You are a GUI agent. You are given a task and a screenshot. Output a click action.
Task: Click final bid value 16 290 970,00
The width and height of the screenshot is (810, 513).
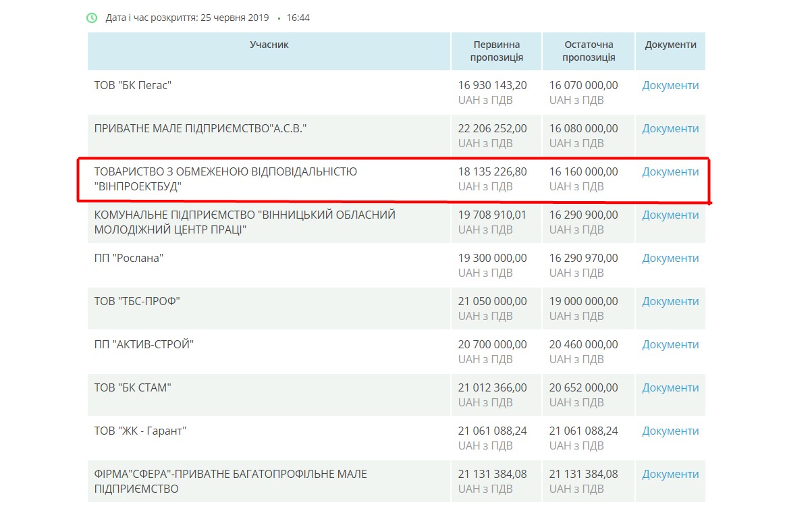(x=584, y=259)
